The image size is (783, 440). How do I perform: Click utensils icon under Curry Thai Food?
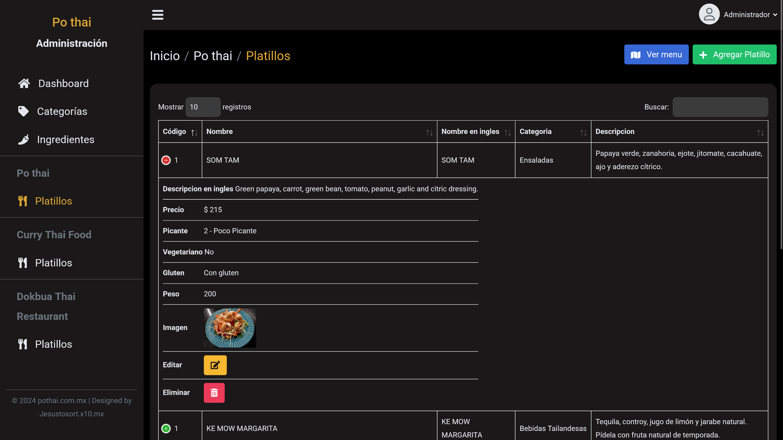click(23, 263)
